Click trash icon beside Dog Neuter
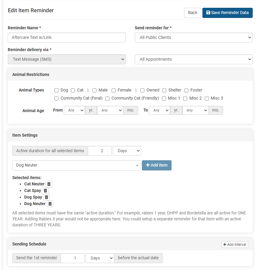Screen dimensions: 256x270 [50, 204]
